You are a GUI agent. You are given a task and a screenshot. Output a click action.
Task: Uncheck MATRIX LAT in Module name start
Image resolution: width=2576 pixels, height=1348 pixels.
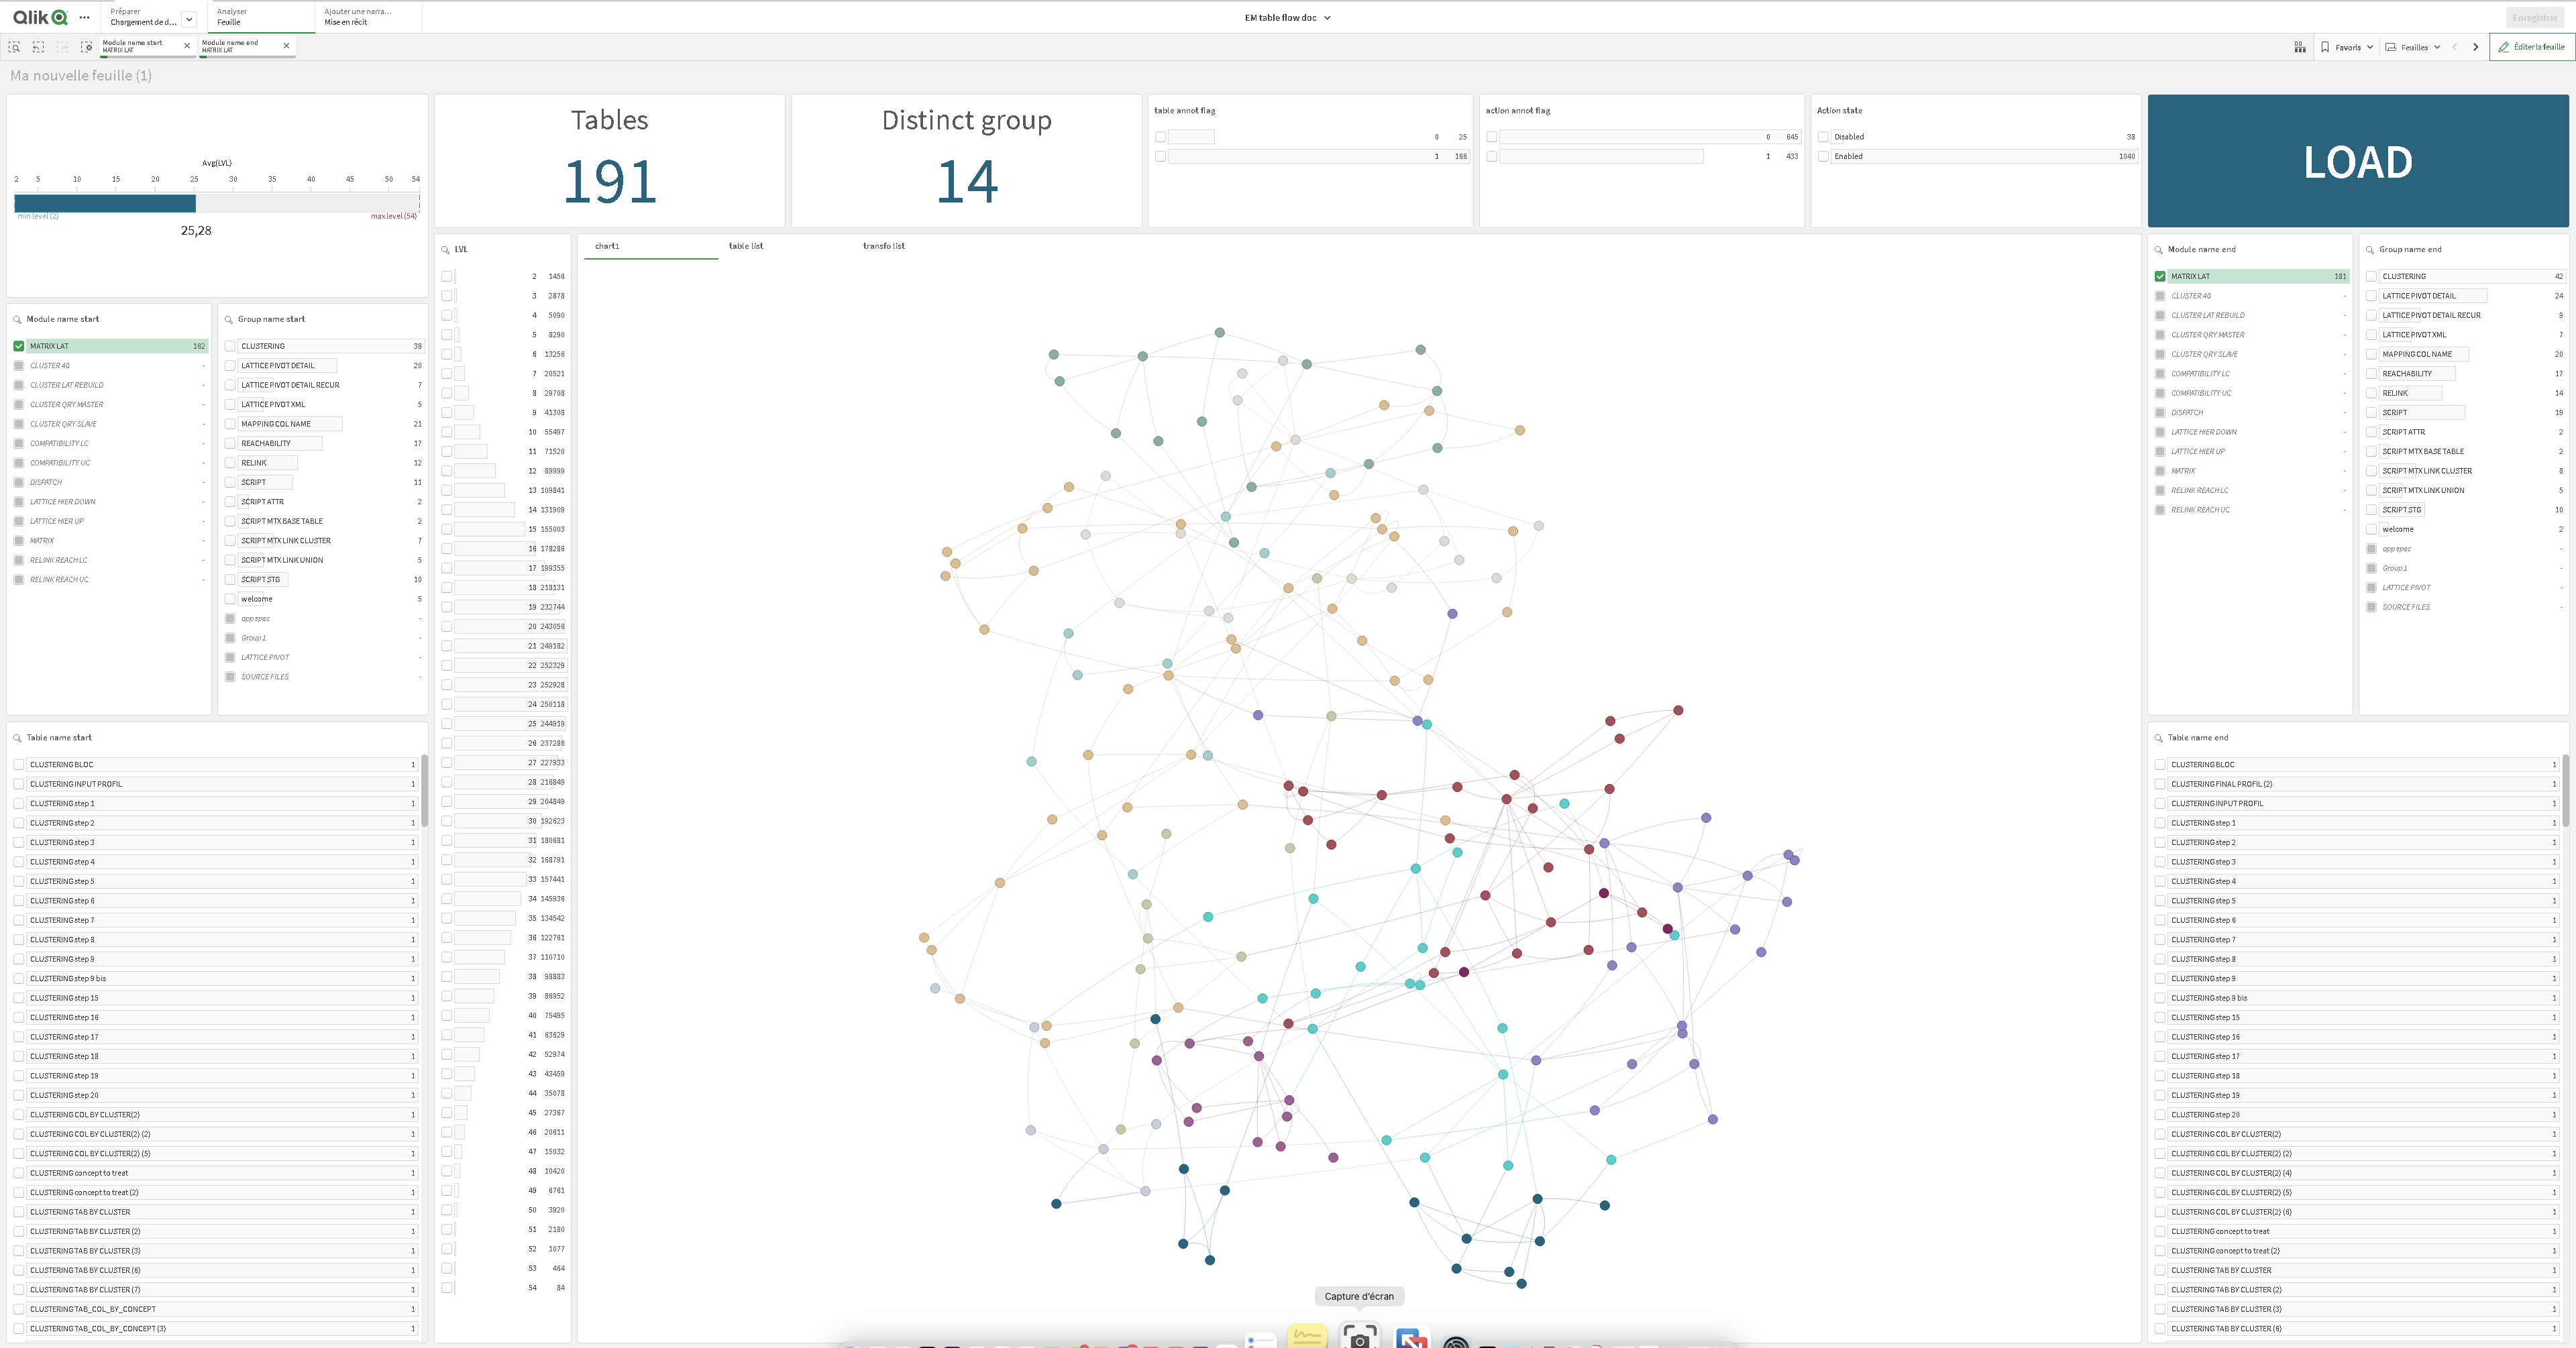(19, 346)
